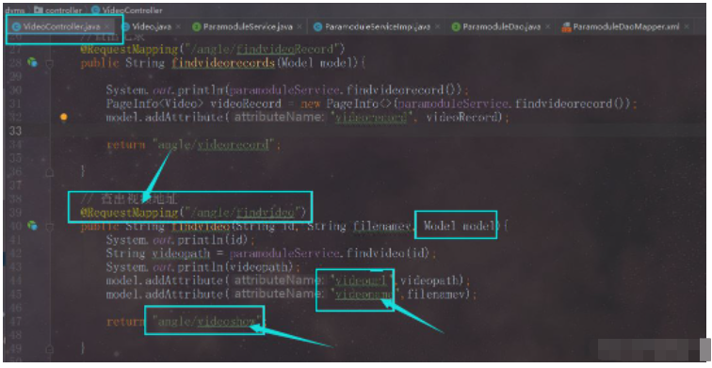Click the gutter icon beside findvideo method

coord(32,225)
